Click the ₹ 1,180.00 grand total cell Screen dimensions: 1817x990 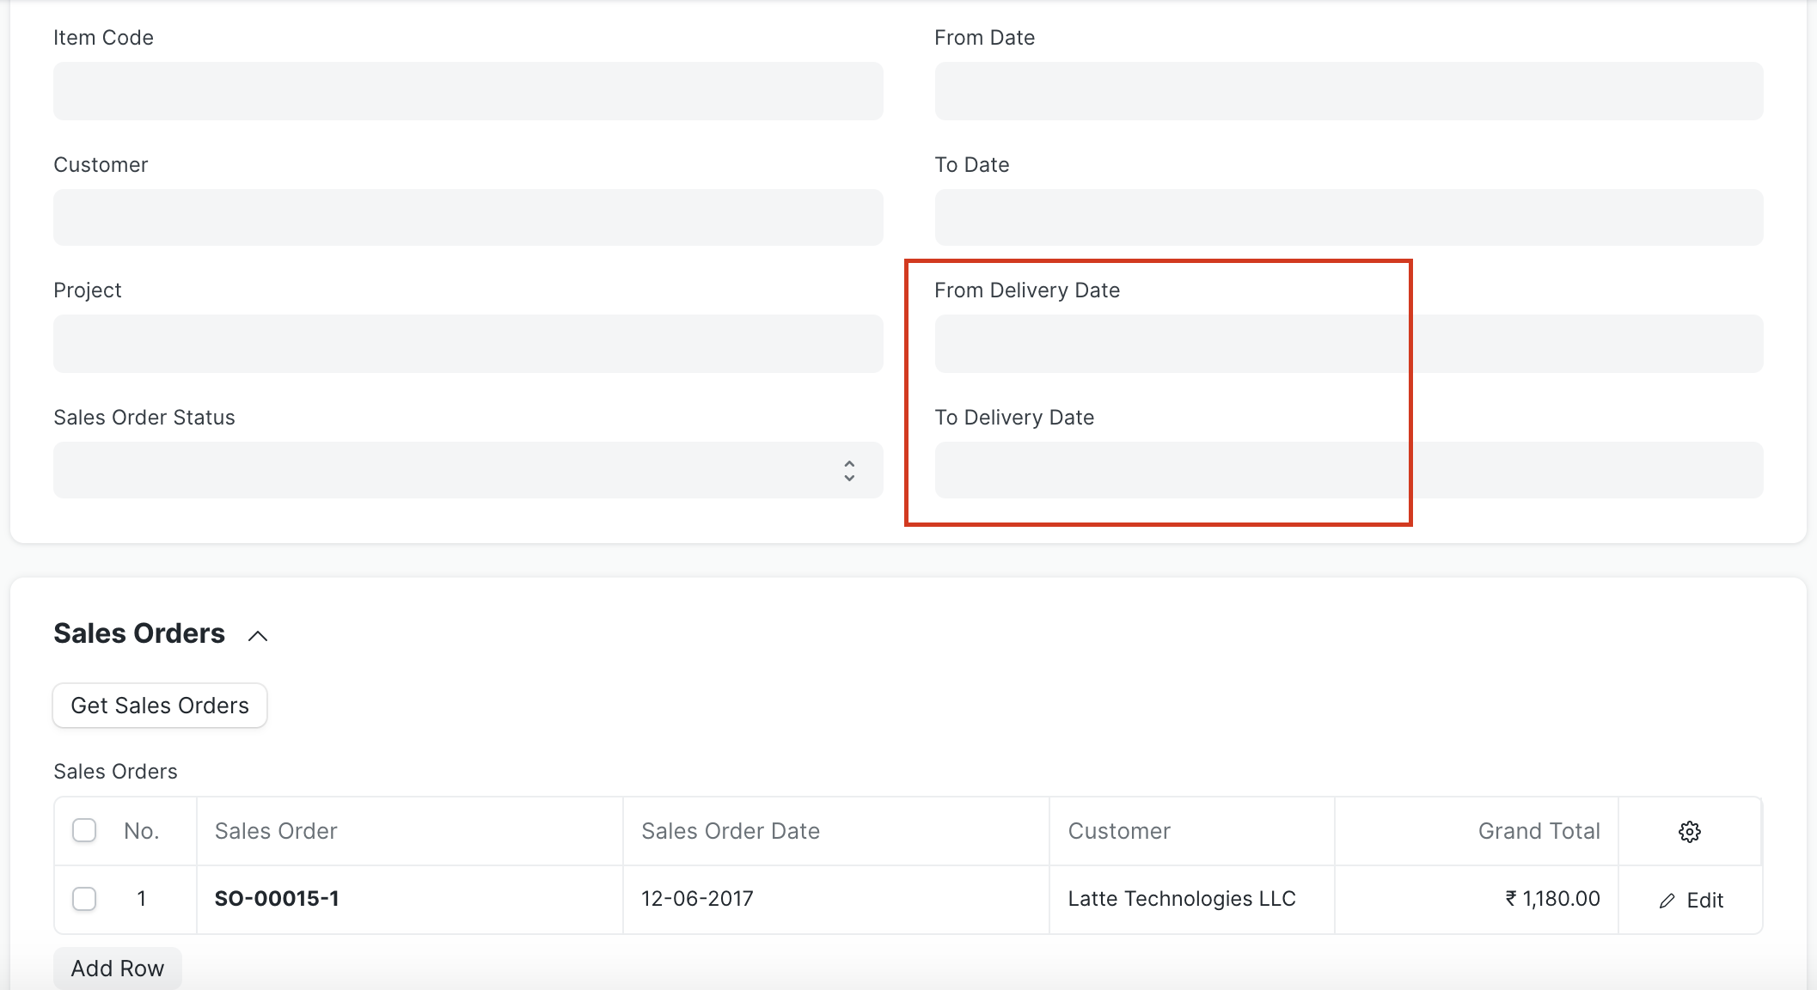(1551, 899)
